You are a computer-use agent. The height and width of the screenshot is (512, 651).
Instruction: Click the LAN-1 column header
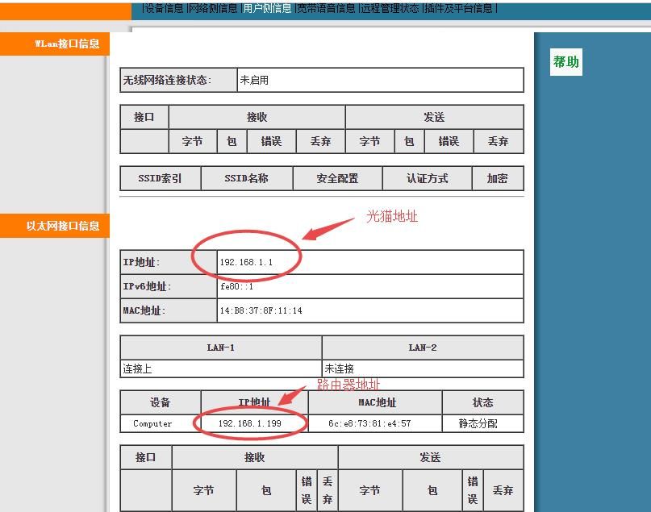click(221, 348)
